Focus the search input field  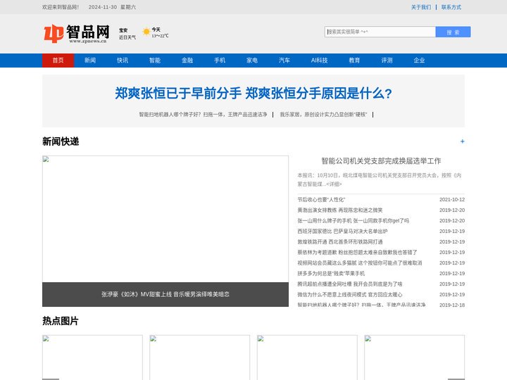380,32
